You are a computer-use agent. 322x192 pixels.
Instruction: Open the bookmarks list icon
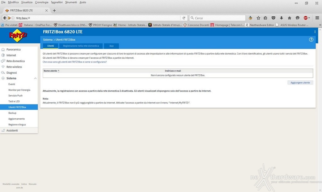tap(265, 18)
